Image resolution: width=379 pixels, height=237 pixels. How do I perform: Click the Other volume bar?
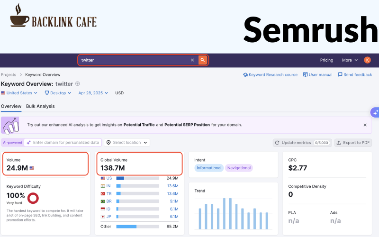coord(138,227)
